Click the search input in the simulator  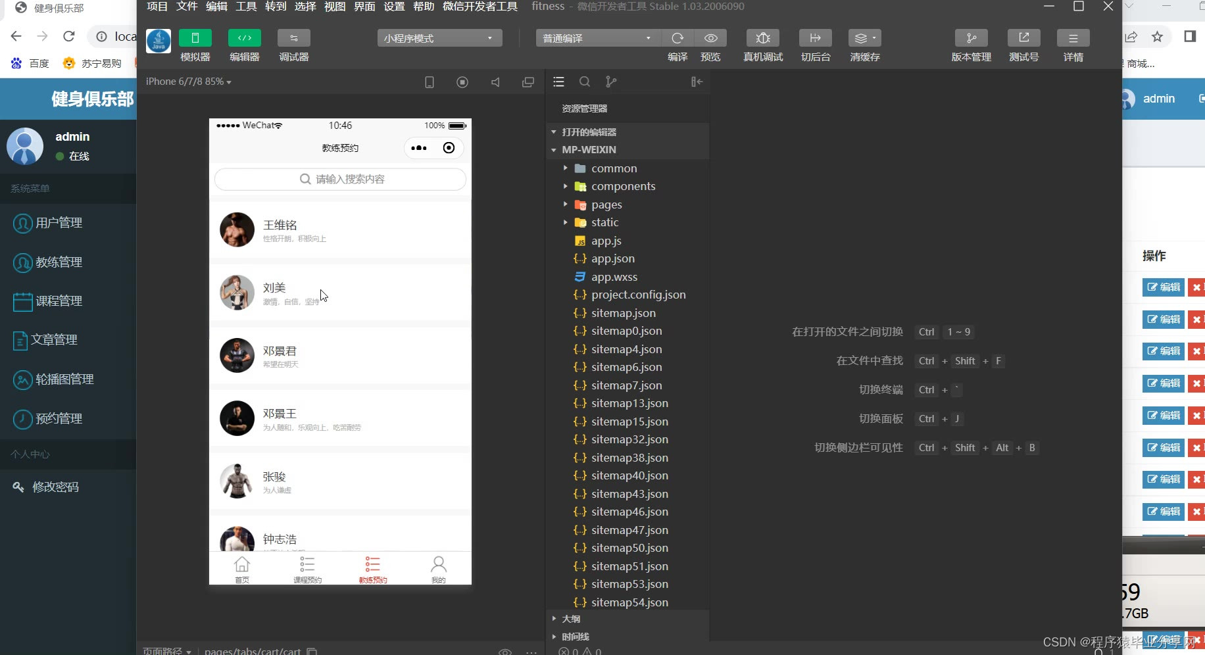tap(340, 179)
